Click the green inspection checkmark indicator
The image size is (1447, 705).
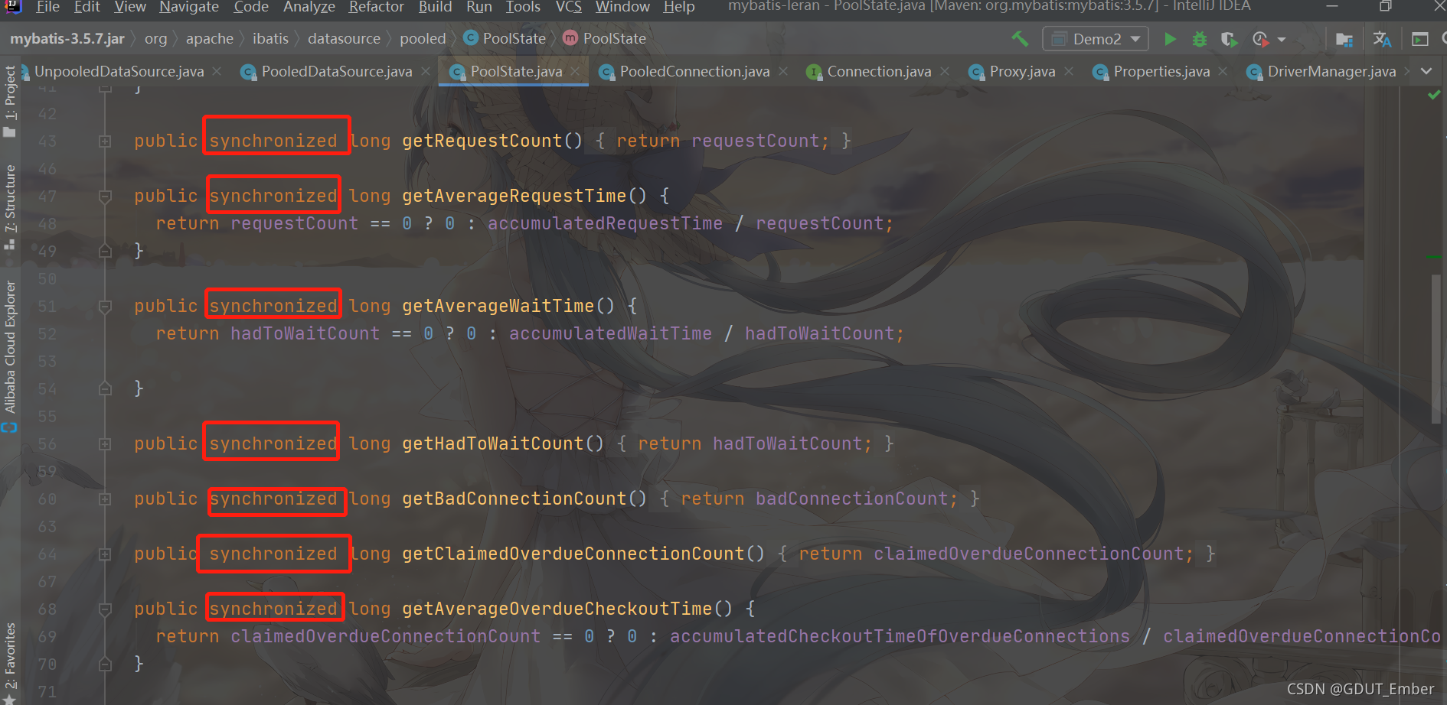pyautogui.click(x=1434, y=95)
